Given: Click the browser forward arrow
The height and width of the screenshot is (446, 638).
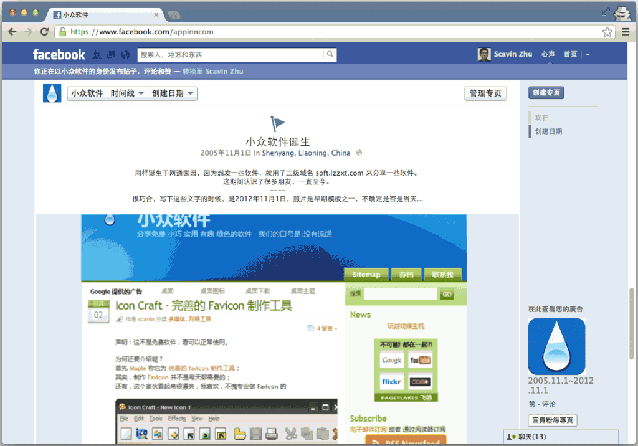Looking at the screenshot, I should click(x=28, y=32).
